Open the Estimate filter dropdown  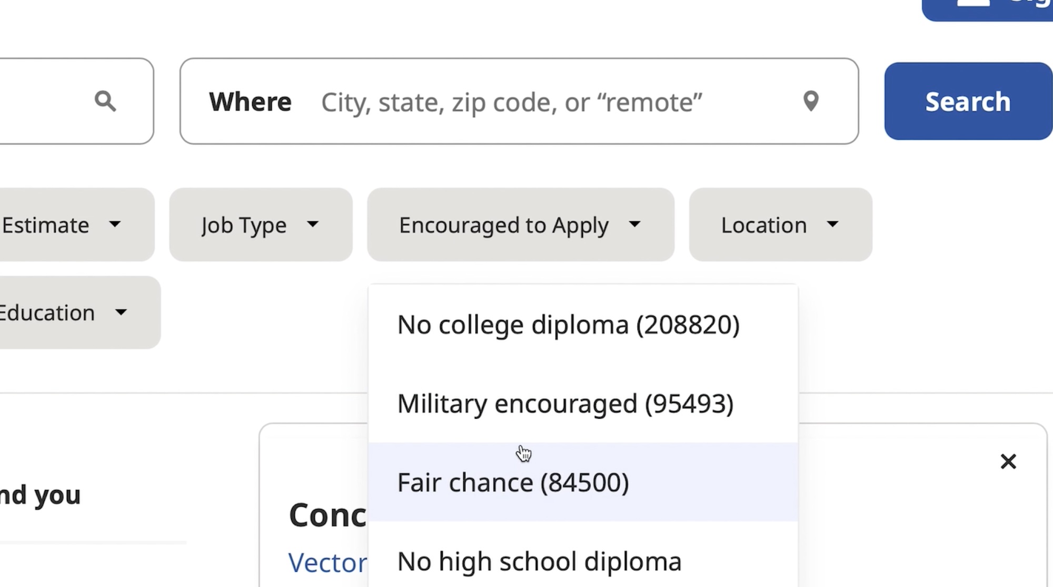coord(76,225)
